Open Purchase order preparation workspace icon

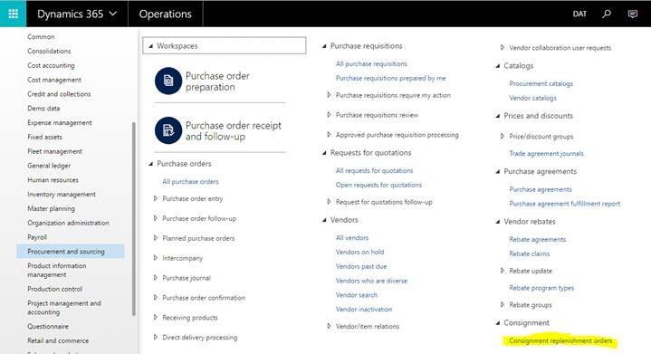(x=168, y=81)
